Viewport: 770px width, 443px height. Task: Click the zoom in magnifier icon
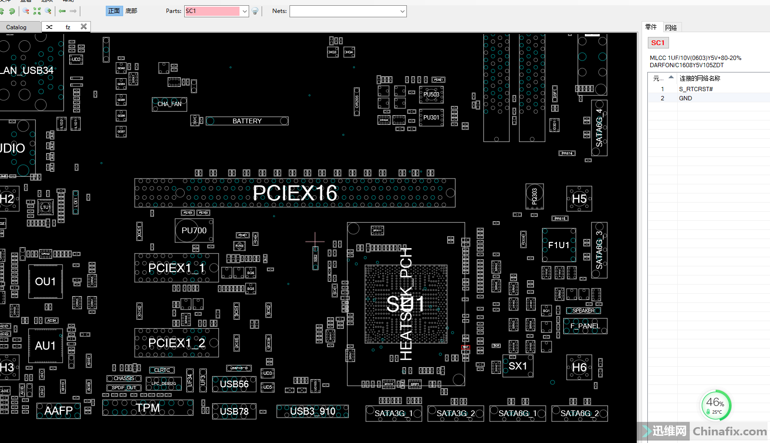tap(48, 11)
